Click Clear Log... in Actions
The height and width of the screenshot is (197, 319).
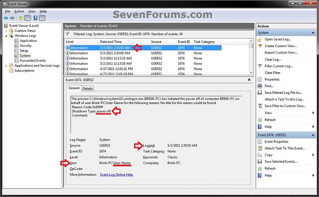click(x=273, y=59)
